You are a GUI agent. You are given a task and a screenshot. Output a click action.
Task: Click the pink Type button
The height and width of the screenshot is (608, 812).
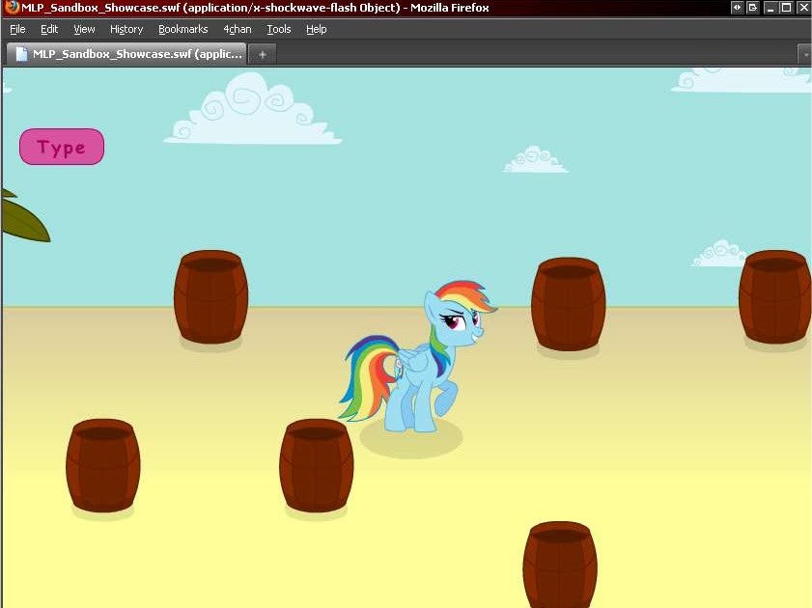point(61,147)
